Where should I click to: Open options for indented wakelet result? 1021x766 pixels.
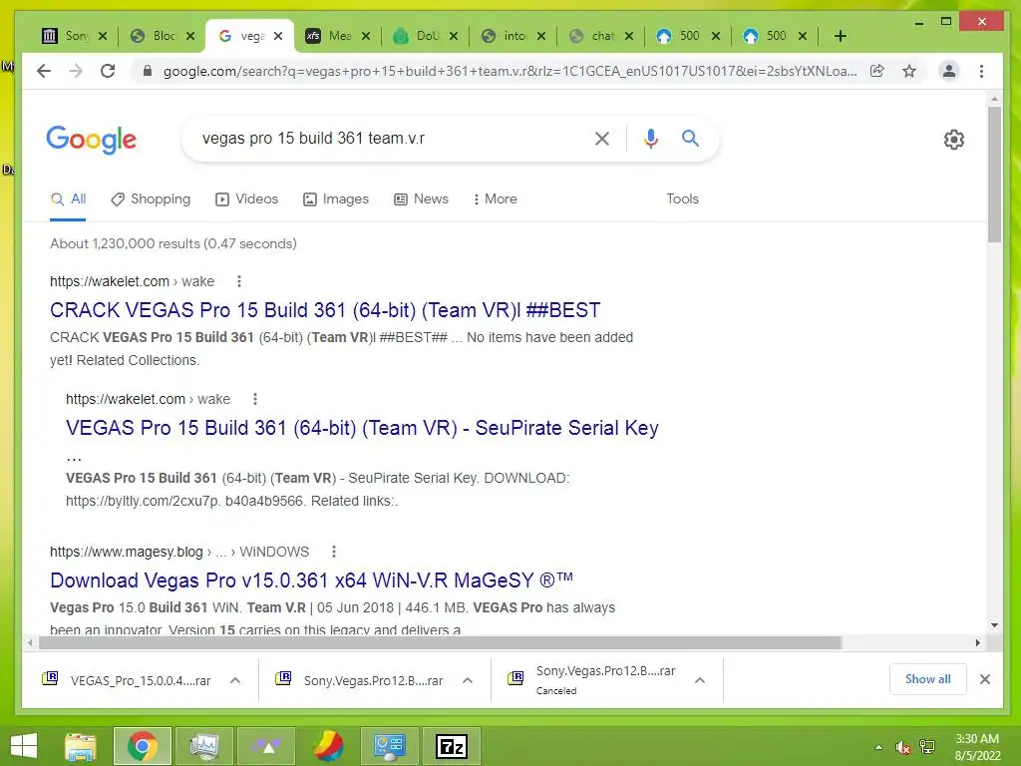255,399
